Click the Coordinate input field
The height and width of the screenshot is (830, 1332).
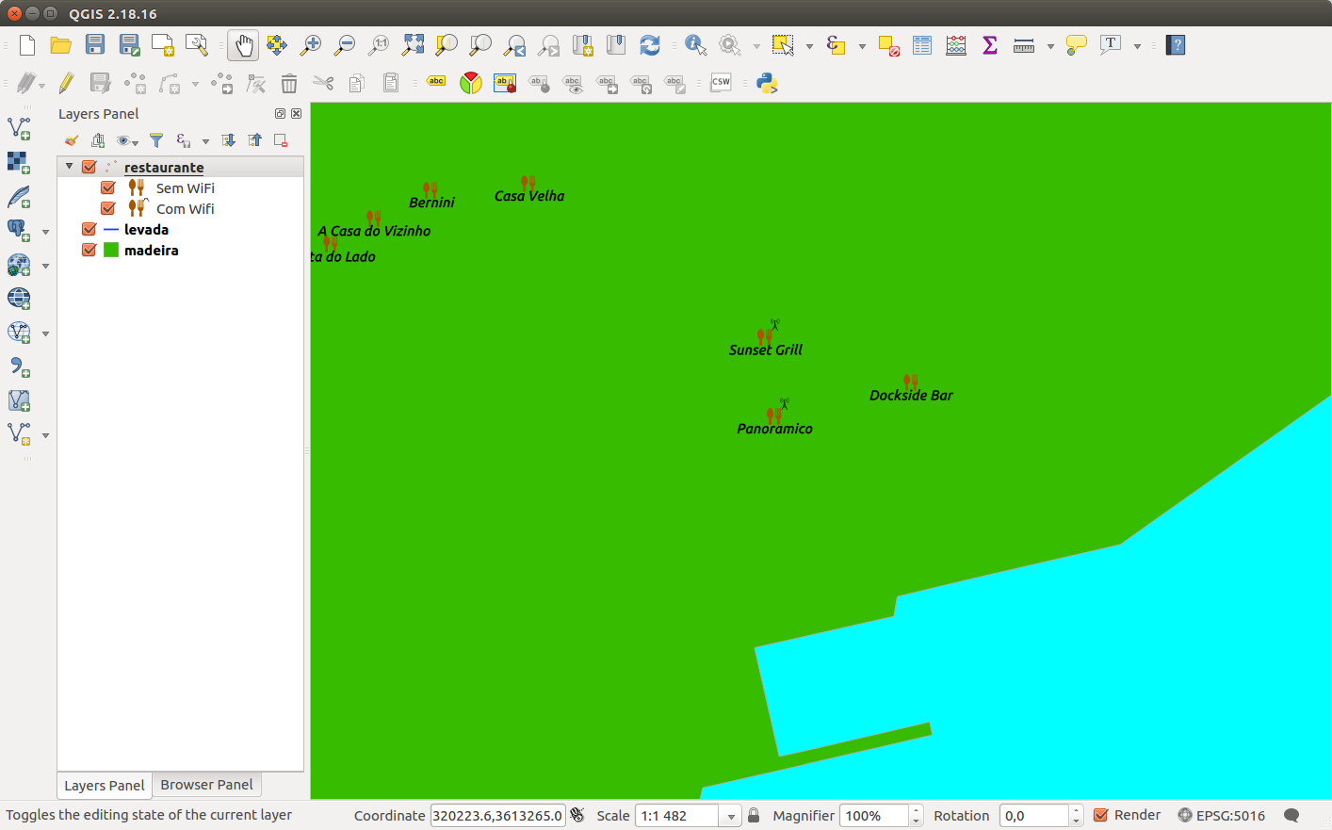pos(497,816)
